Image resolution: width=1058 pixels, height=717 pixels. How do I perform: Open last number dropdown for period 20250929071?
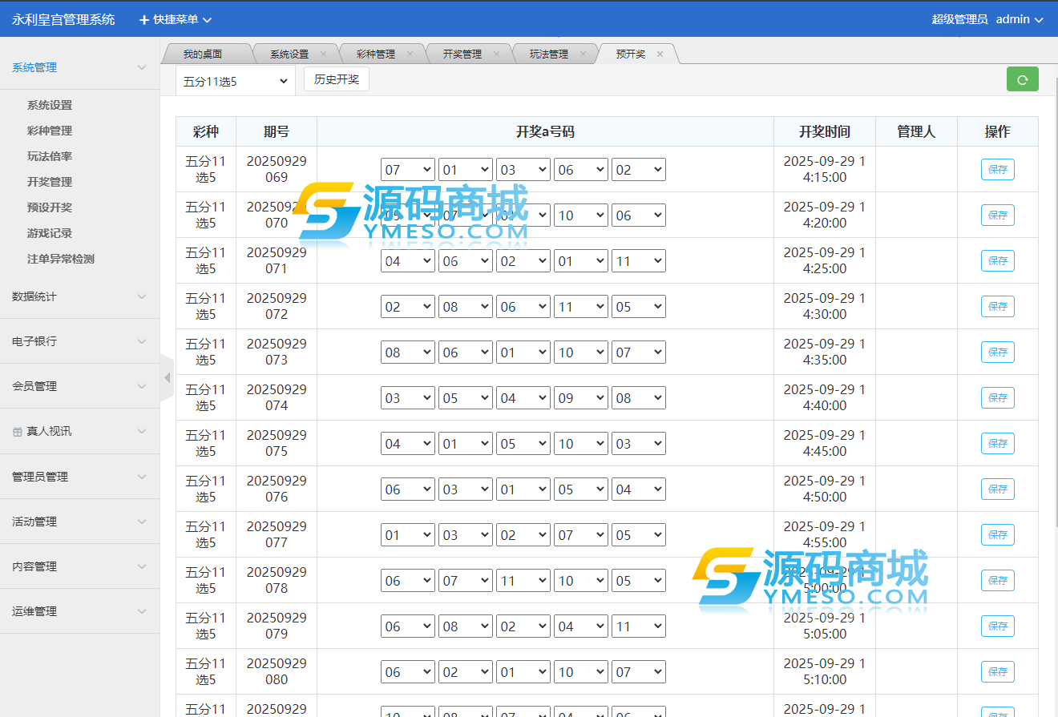click(x=638, y=261)
